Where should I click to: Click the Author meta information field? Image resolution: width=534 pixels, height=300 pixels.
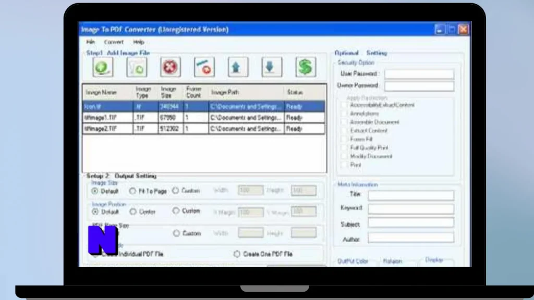411,238
